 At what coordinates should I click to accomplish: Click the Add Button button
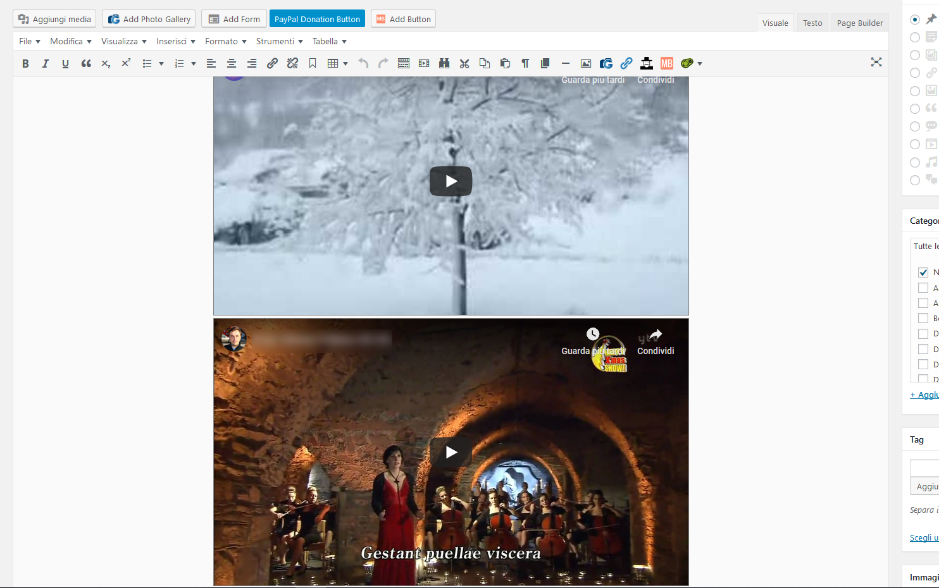(404, 19)
